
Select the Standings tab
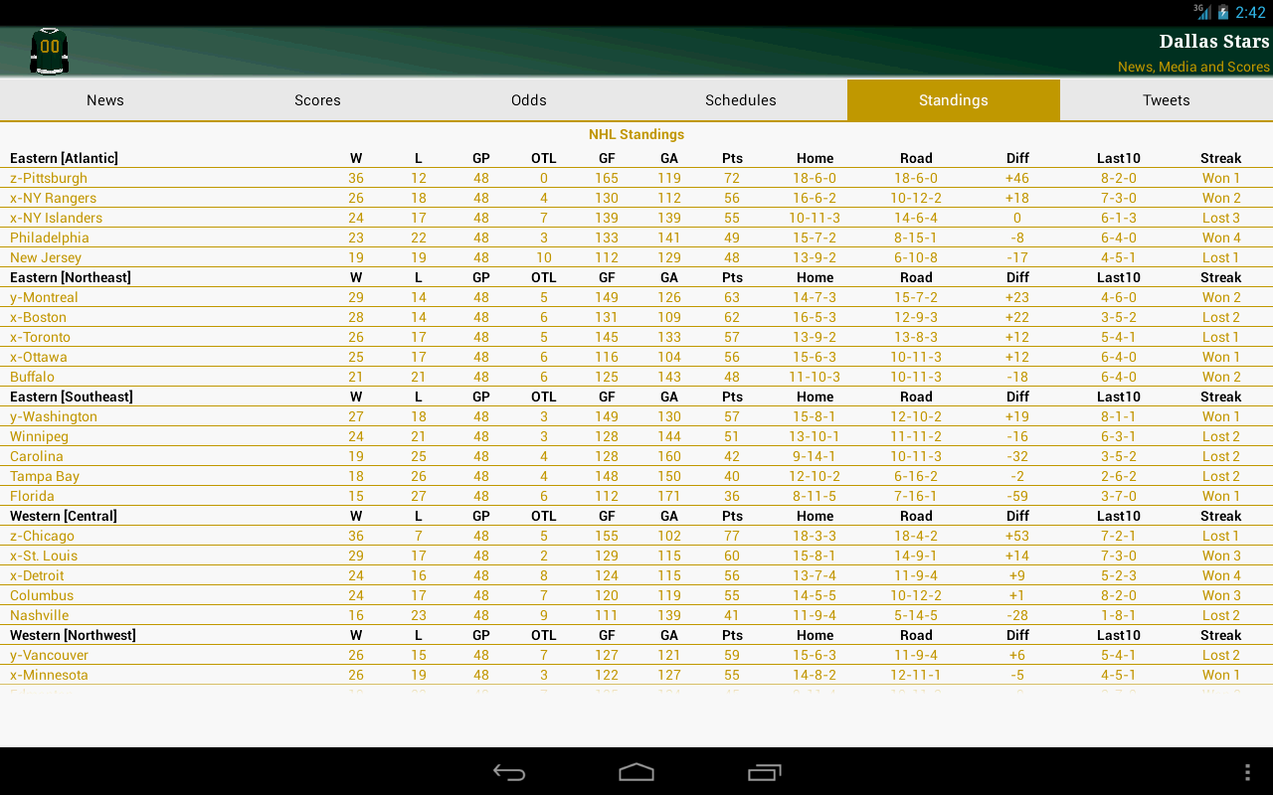coord(954,100)
